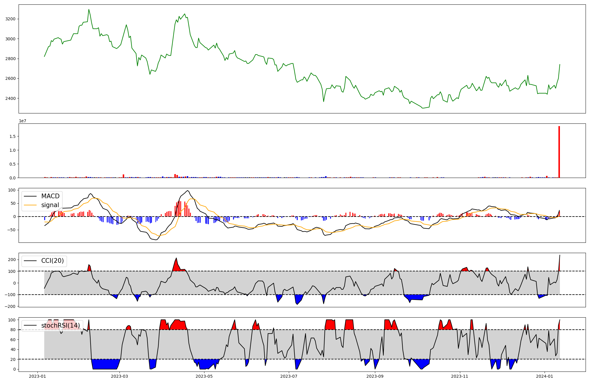Screen dimensions: 590x383
Task: Click the 200 CCI axis tick label
Action: pyautogui.click(x=12, y=260)
